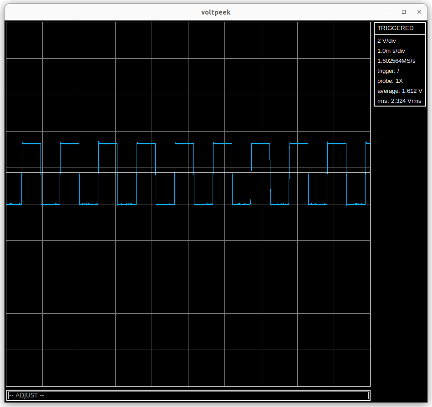Focus the empty area of the command bar
This screenshot has width=432, height=407.
coord(205,395)
